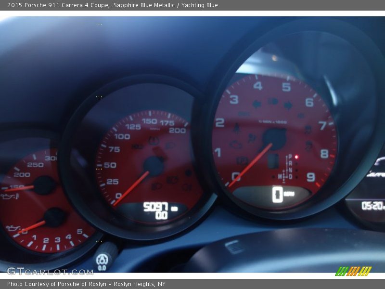Click the N gear letter
The width and height of the screenshot is (385, 289).
290,170
